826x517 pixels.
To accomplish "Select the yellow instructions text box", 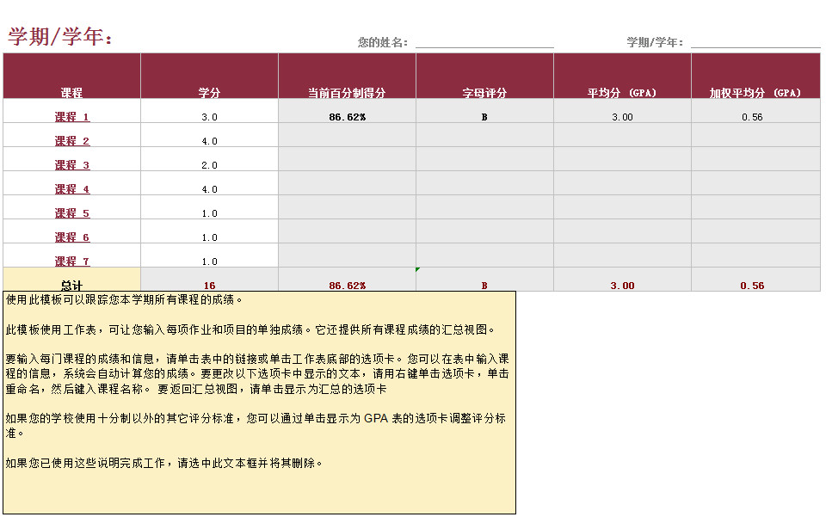I will tap(259, 403).
